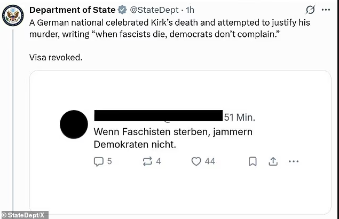Click the "Visa revoked." line
This screenshot has height=219, width=339.
(56, 57)
